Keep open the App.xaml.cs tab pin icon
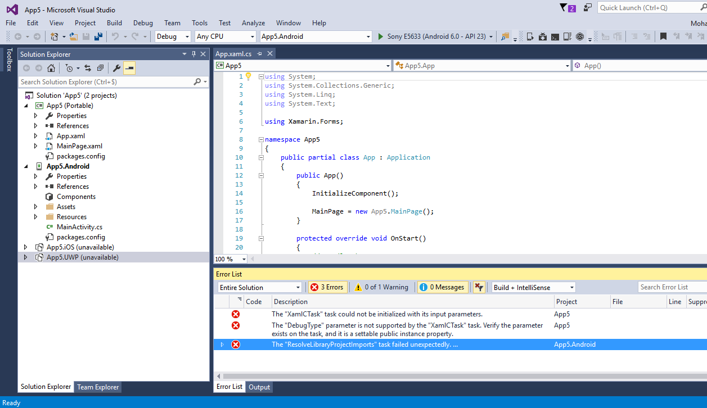The image size is (707, 408). click(x=259, y=54)
